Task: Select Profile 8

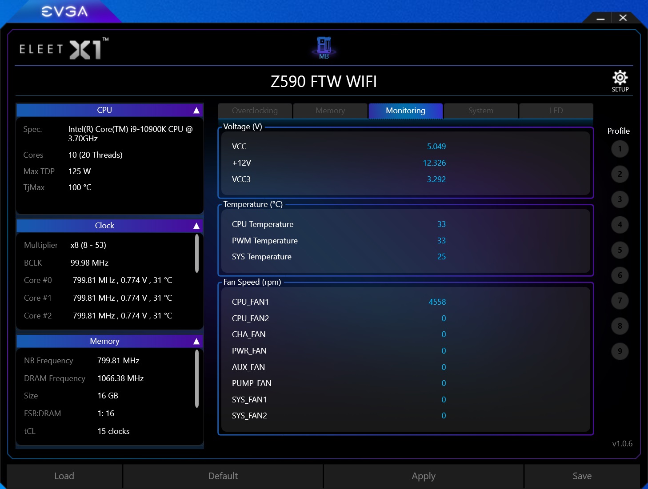Action: [620, 326]
